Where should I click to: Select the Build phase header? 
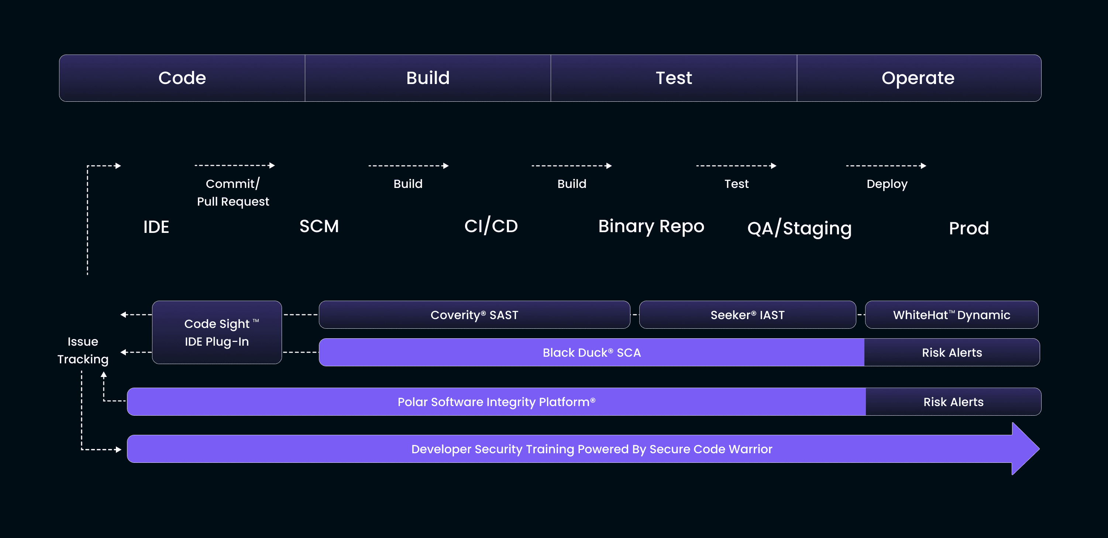pyautogui.click(x=427, y=78)
